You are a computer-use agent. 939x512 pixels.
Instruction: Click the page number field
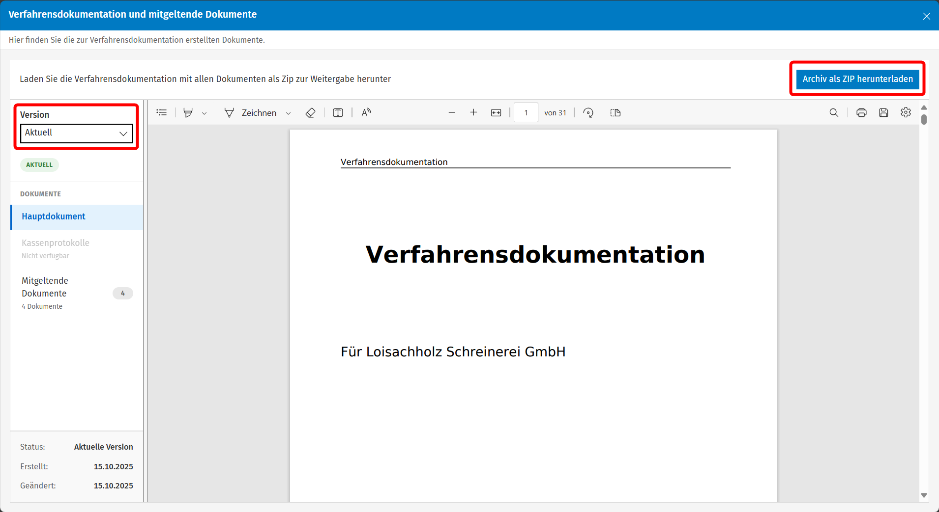tap(526, 113)
